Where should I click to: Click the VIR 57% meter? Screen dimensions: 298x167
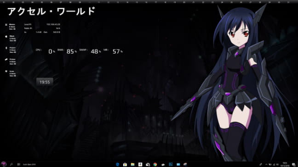(x=113, y=51)
